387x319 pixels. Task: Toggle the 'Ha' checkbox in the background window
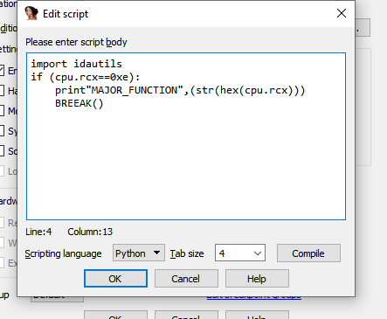point(2,91)
